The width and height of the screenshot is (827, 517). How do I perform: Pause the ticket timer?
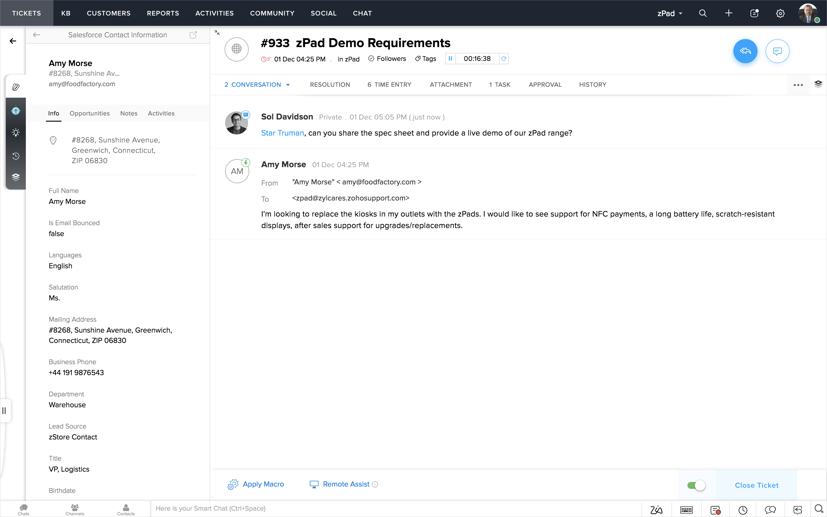coord(450,59)
